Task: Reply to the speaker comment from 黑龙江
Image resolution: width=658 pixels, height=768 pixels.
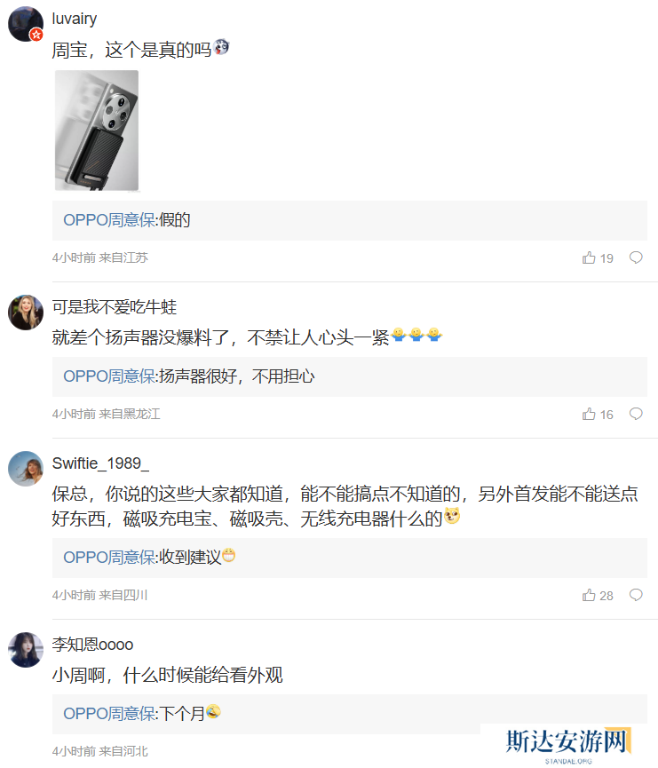Action: click(636, 414)
